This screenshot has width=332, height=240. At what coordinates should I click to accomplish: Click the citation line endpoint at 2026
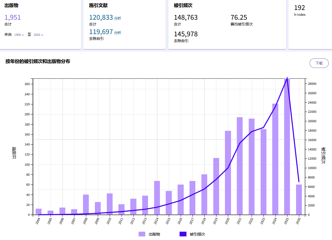coord(299,182)
